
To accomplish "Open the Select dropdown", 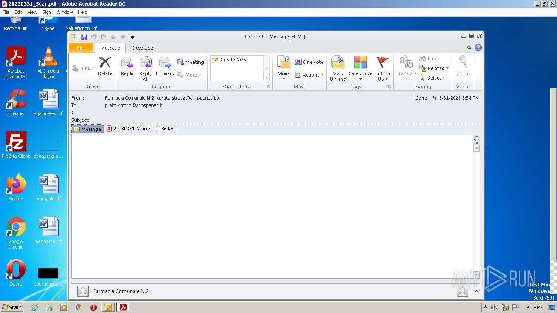I will [x=433, y=78].
